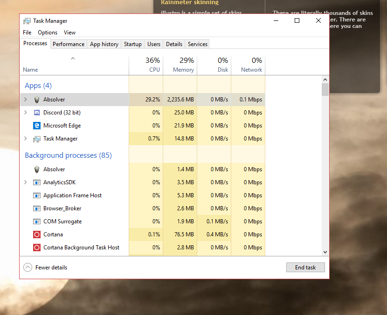
Task: Click the Rainmeter skinning heading behind window
Action: click(x=190, y=2)
